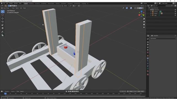Open the viewport View menu

click(x=13, y=8)
